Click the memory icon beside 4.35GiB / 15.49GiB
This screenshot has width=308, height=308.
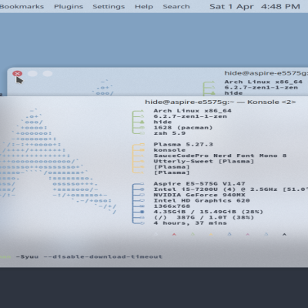pyautogui.click(x=142, y=212)
